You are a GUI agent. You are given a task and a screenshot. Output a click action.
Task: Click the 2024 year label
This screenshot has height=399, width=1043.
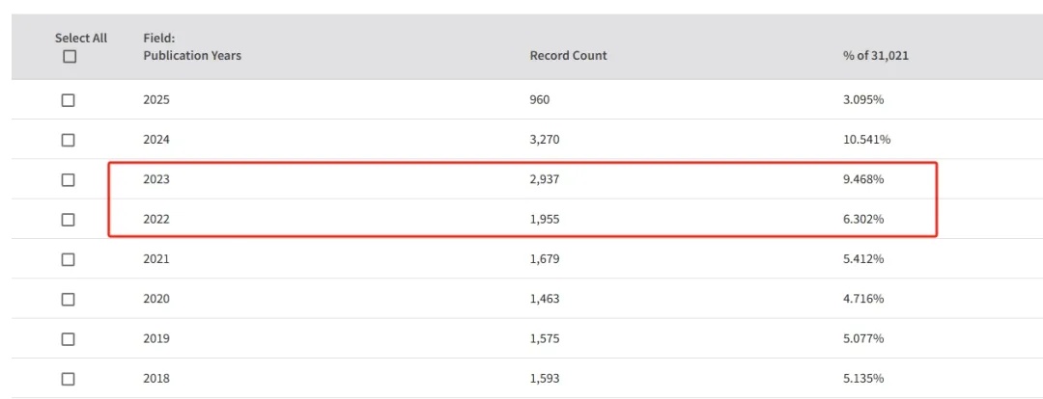pos(156,140)
